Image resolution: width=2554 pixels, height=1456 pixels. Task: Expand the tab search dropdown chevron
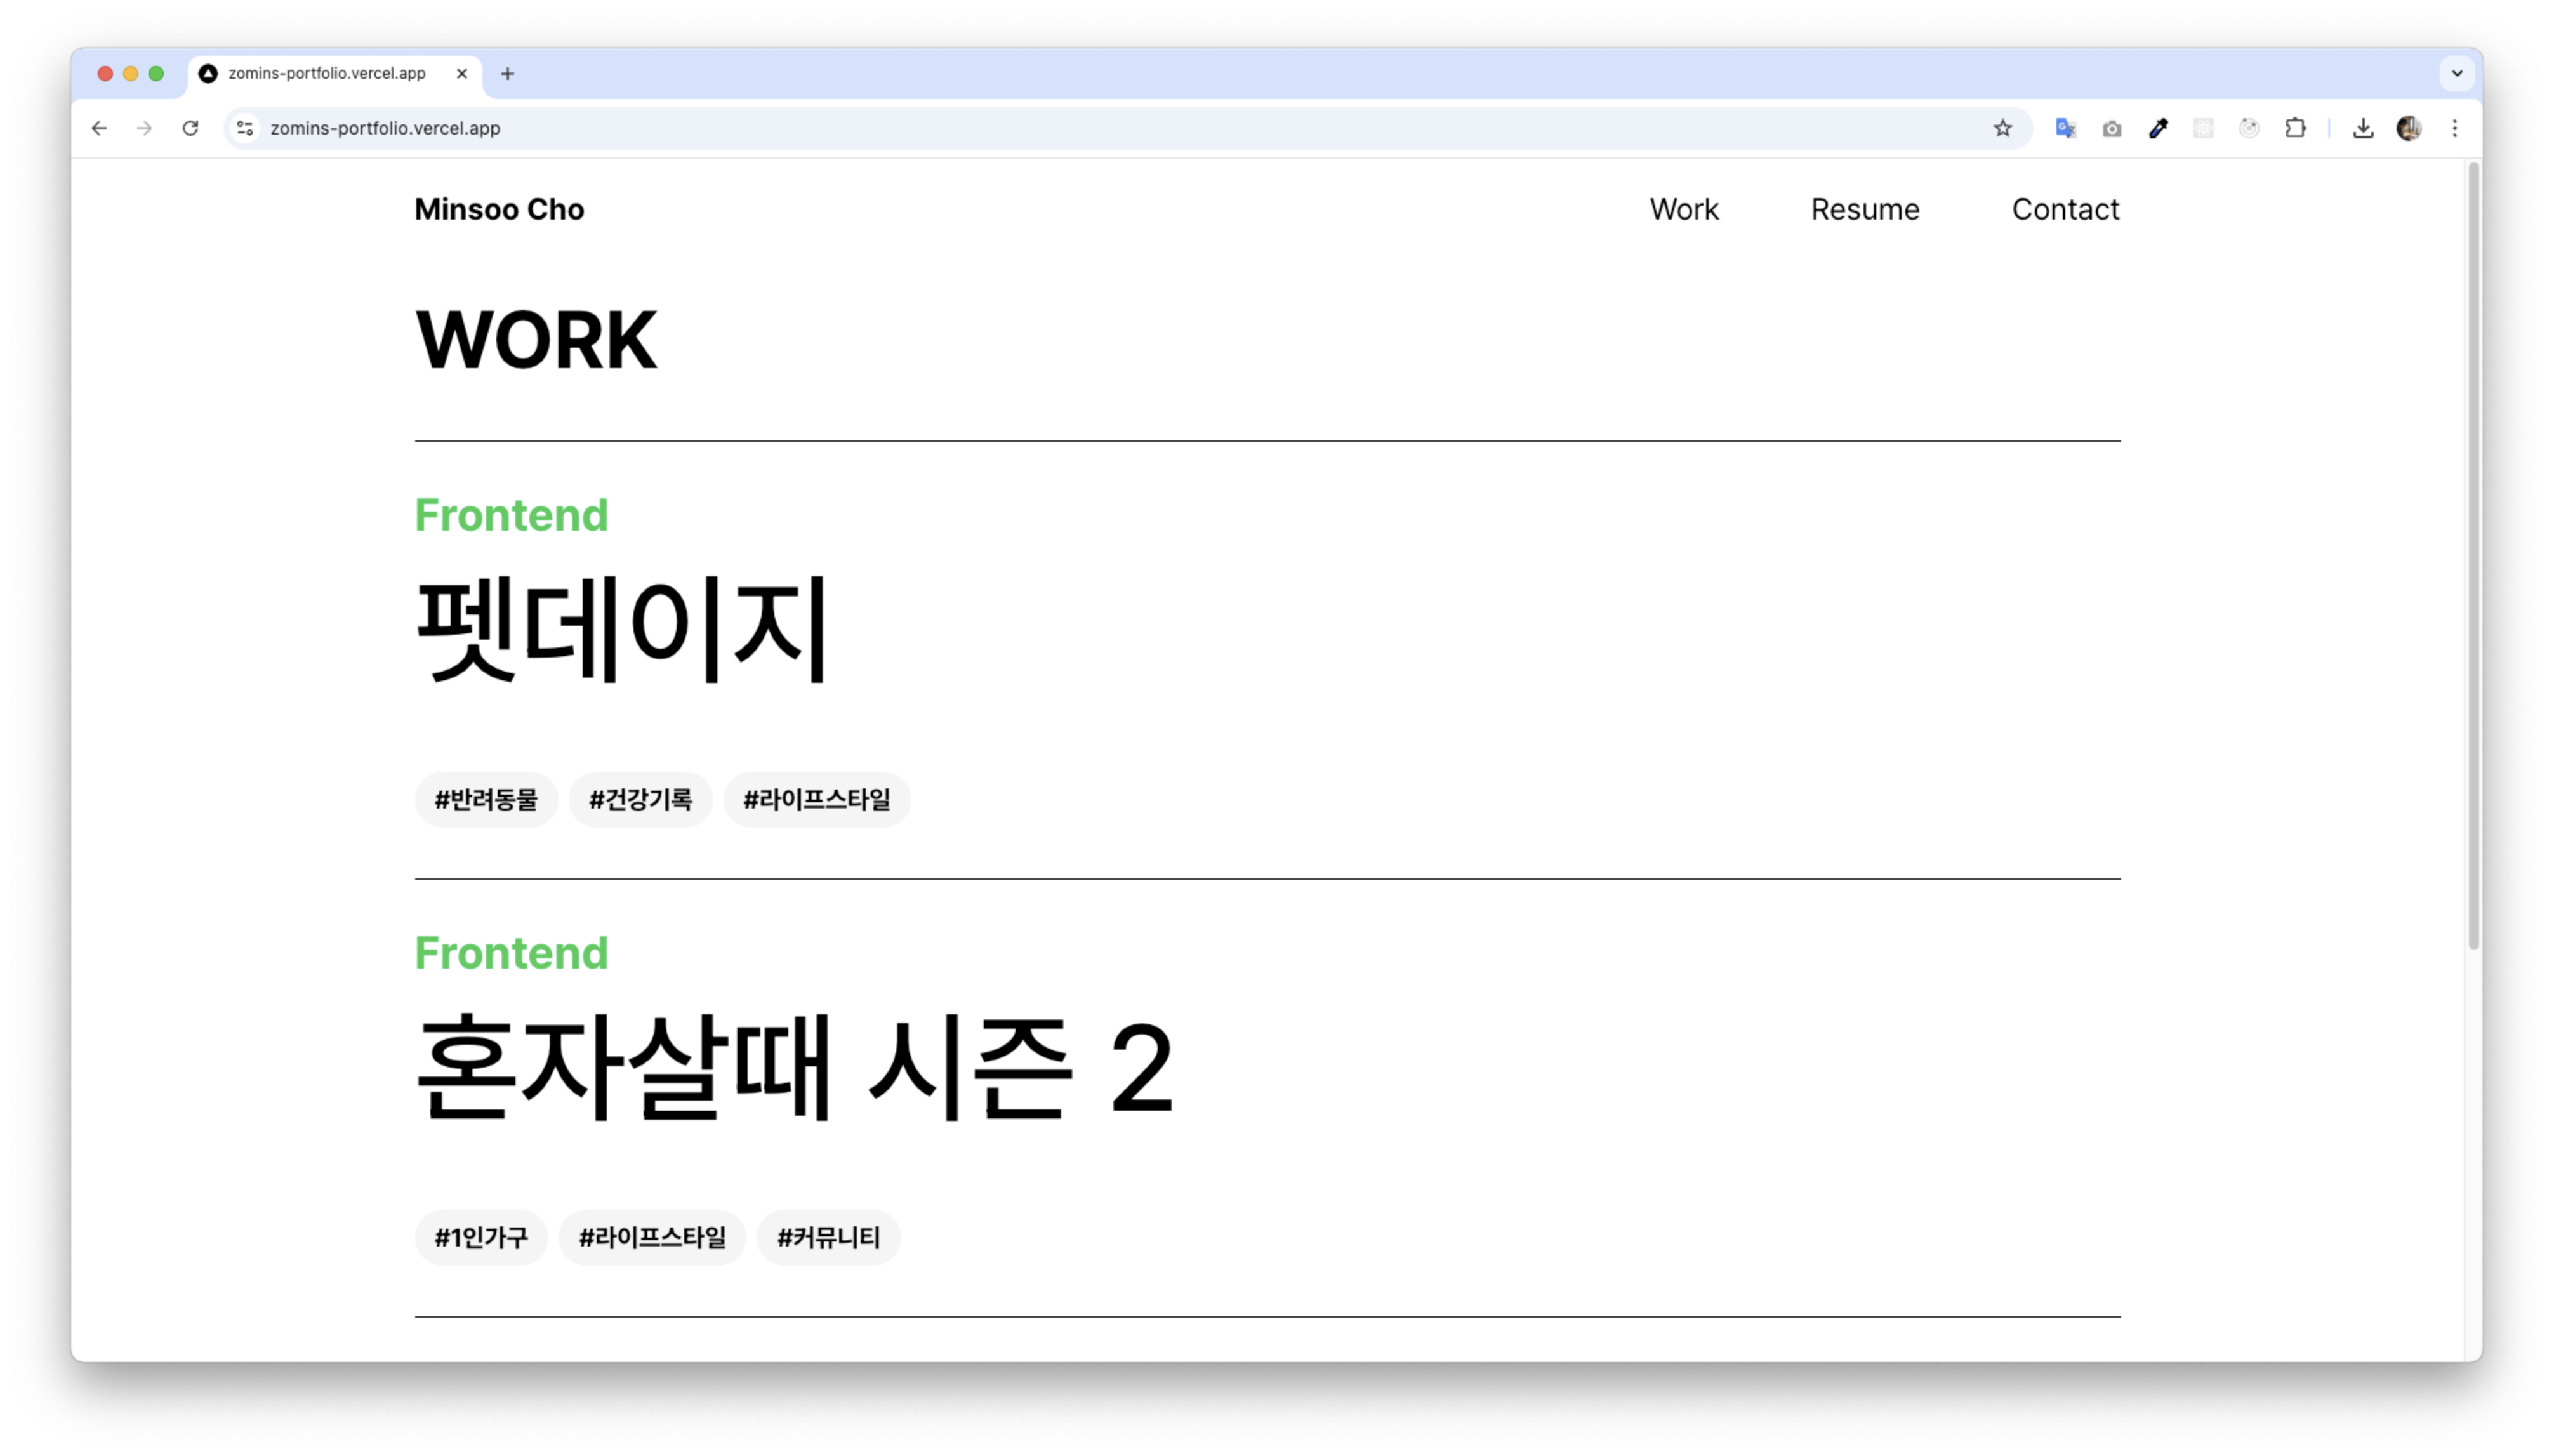tap(2456, 73)
